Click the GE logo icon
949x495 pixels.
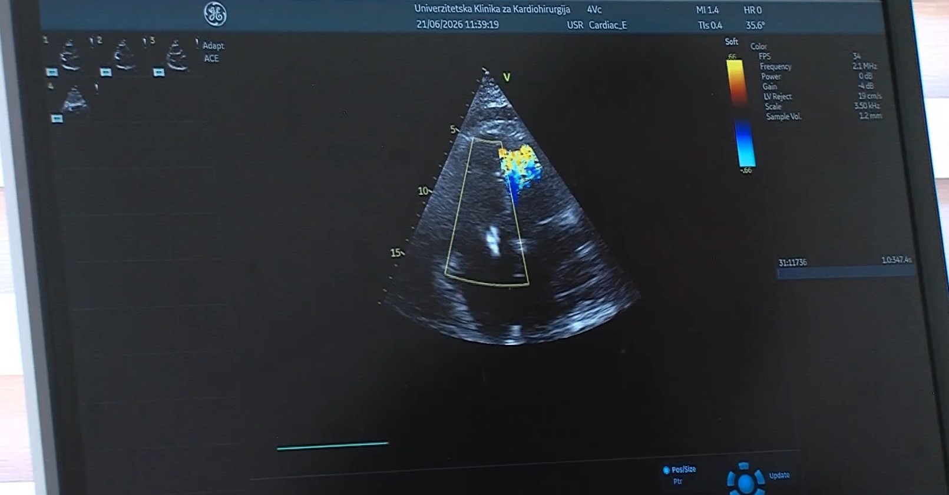pos(215,14)
